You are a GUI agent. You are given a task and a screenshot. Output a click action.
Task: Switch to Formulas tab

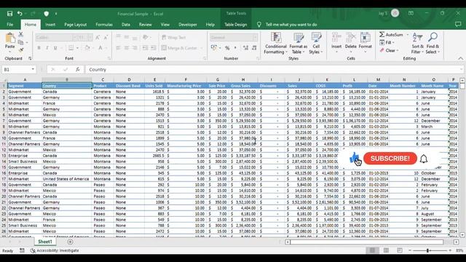(104, 25)
